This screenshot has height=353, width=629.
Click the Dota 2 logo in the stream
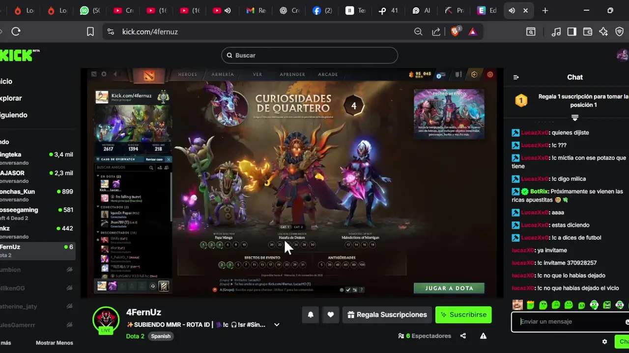click(149, 75)
